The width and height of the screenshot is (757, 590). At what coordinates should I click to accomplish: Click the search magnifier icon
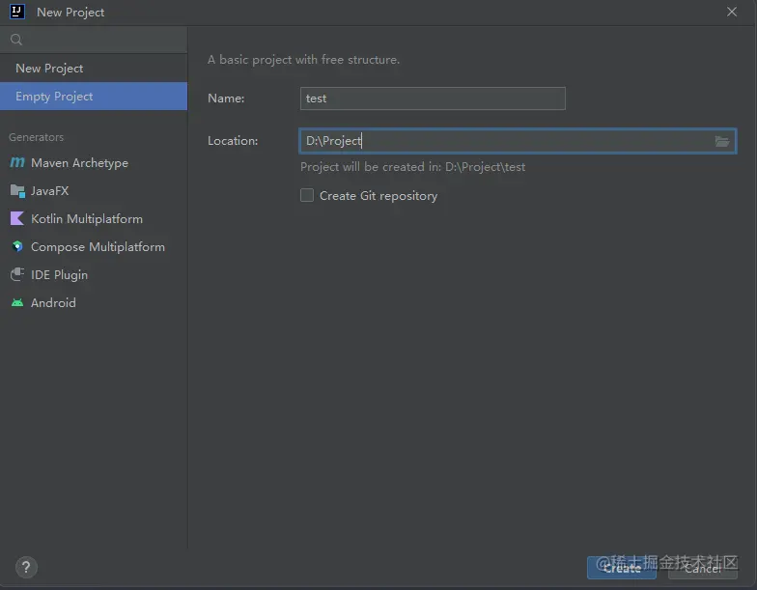pyautogui.click(x=15, y=40)
